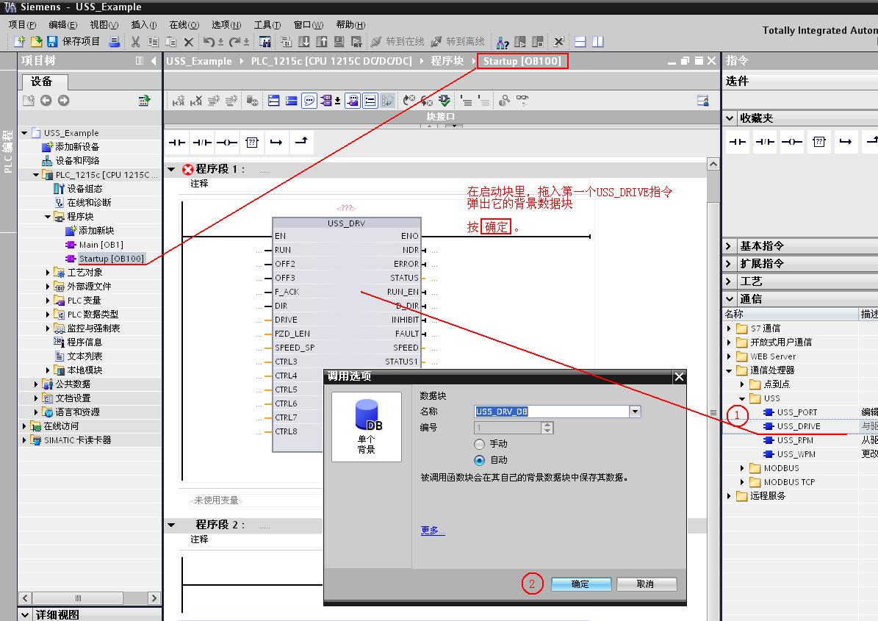The height and width of the screenshot is (621, 878).
Task: Stop the CPU using the toolbar icon
Action: coord(538,41)
